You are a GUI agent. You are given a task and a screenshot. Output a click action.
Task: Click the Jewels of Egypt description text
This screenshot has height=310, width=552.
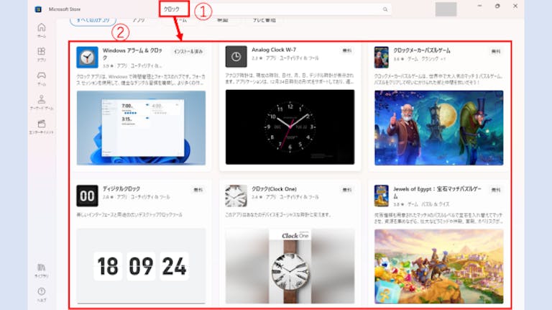pos(438,218)
